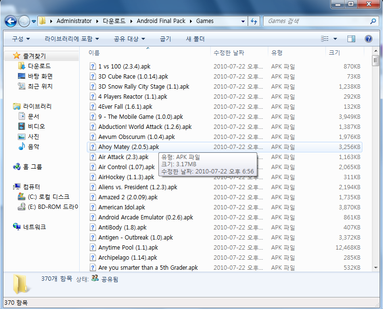Image resolution: width=383 pixels, height=309 pixels.
Task: Open (E:) BD-ROM drive
Action: (x=48, y=207)
